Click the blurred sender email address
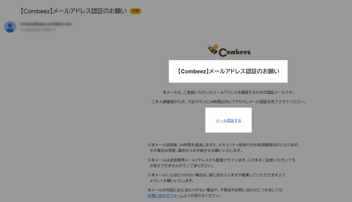352x202 pixels. [x=46, y=24]
